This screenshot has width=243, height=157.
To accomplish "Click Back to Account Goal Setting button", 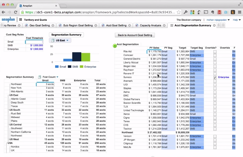I will click(x=135, y=35).
